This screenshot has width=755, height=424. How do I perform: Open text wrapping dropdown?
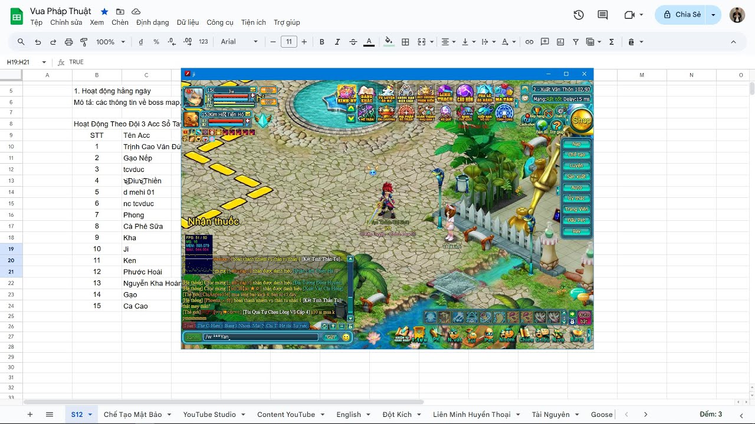488,42
